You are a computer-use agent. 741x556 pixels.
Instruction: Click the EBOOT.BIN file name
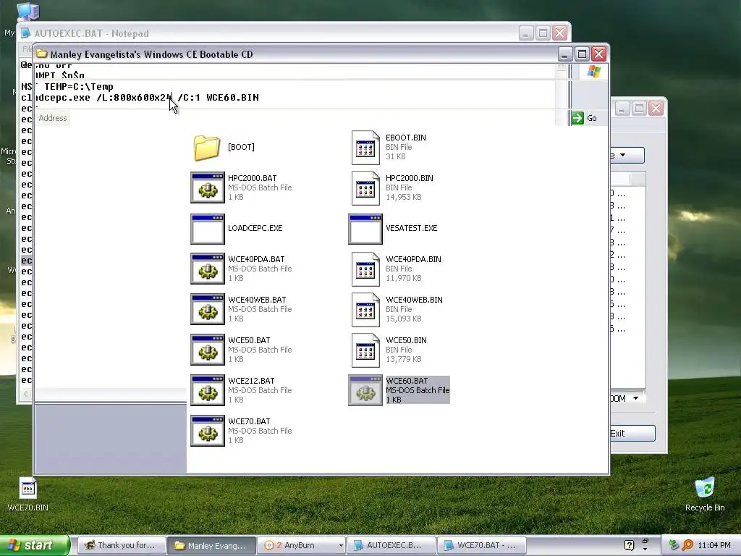pyautogui.click(x=406, y=138)
